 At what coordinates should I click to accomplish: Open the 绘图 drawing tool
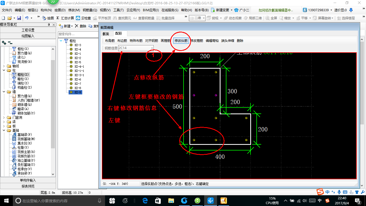(x=48, y=18)
